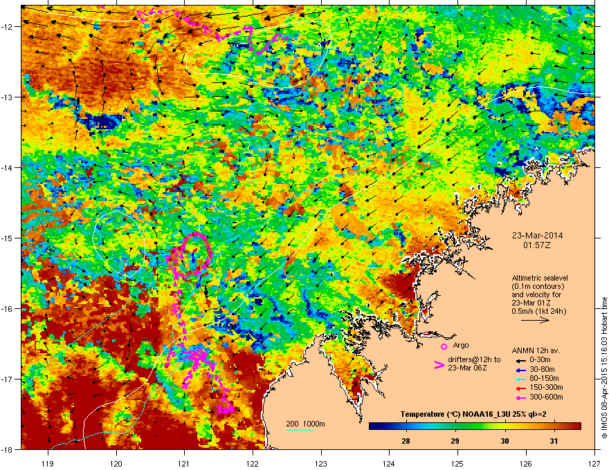Click longitude label 120 on x-axis
This screenshot has width=609, height=470.
point(116,464)
